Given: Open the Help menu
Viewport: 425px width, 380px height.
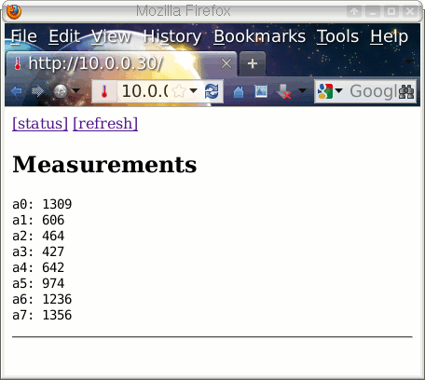Looking at the screenshot, I should [389, 36].
